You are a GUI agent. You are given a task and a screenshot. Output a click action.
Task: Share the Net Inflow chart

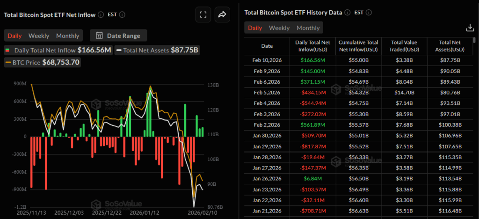coord(222,15)
